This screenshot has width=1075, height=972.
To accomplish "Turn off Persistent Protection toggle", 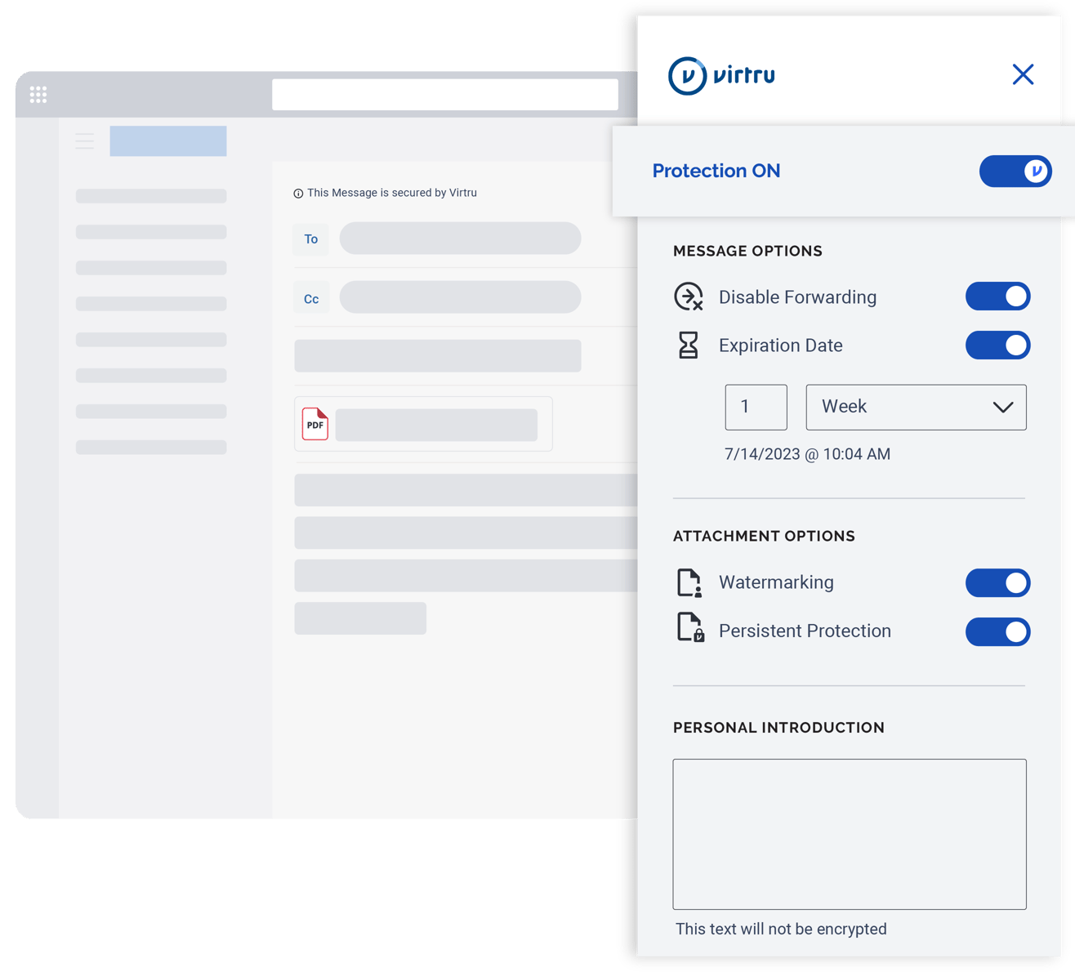I will click(x=997, y=631).
